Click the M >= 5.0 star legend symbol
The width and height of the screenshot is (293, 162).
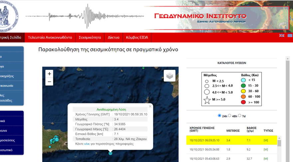pos(207,100)
